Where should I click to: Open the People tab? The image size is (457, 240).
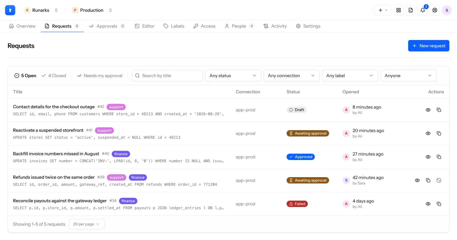click(239, 26)
